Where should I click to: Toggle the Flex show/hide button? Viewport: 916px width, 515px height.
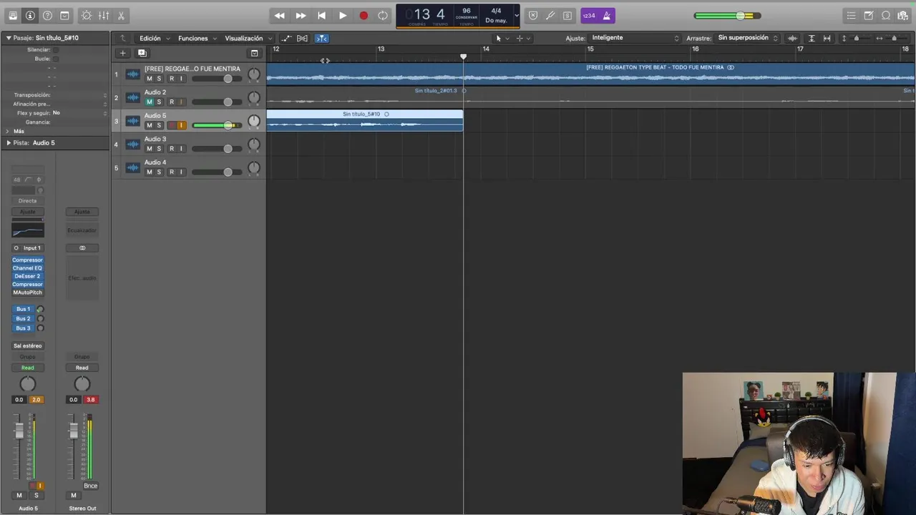coord(302,39)
